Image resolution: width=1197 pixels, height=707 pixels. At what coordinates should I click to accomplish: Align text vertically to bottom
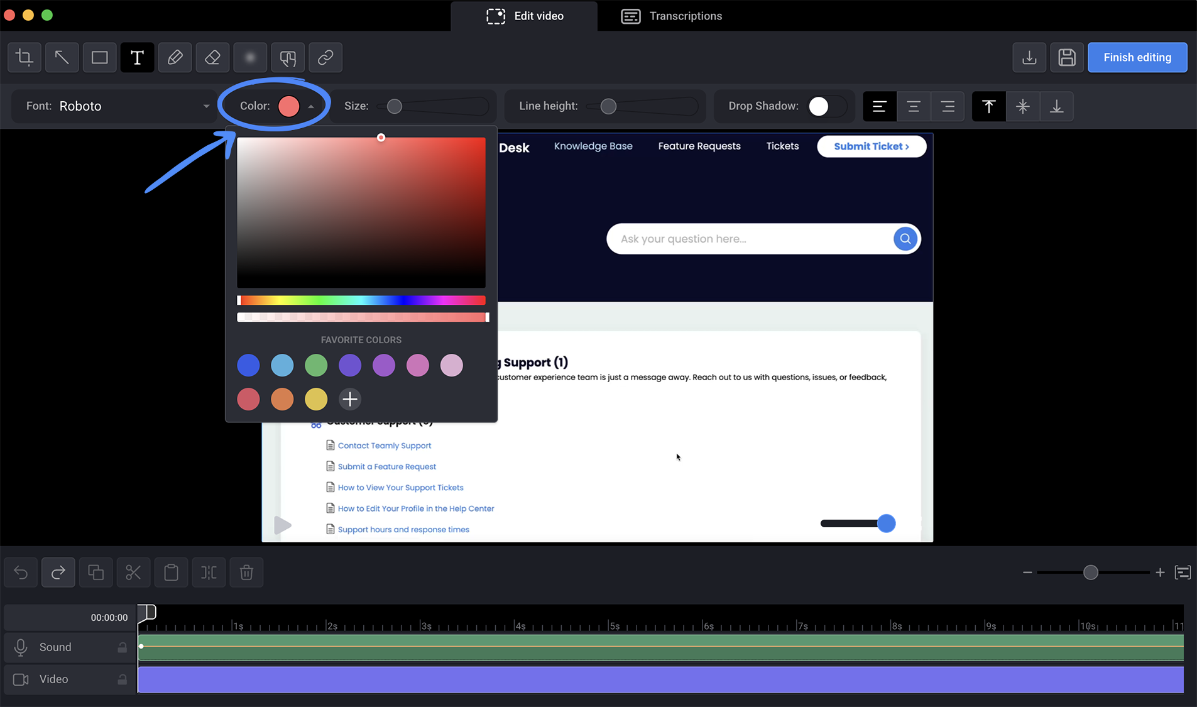click(x=1057, y=106)
